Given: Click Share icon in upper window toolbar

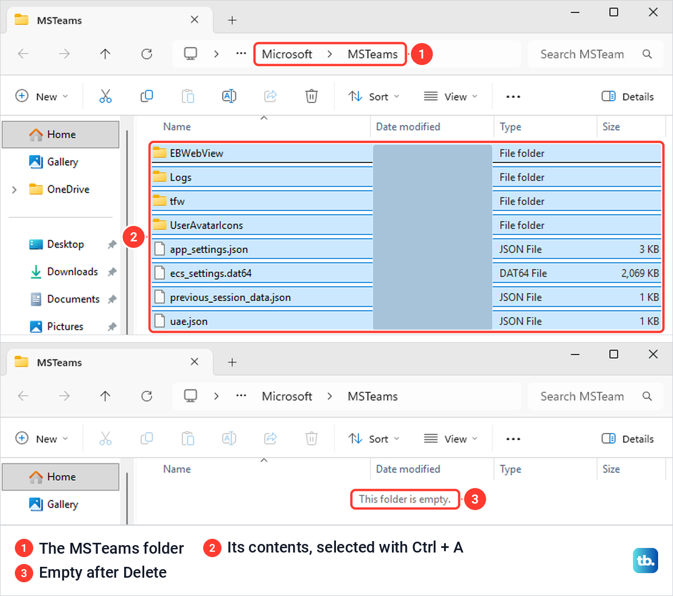Looking at the screenshot, I should click(x=270, y=96).
